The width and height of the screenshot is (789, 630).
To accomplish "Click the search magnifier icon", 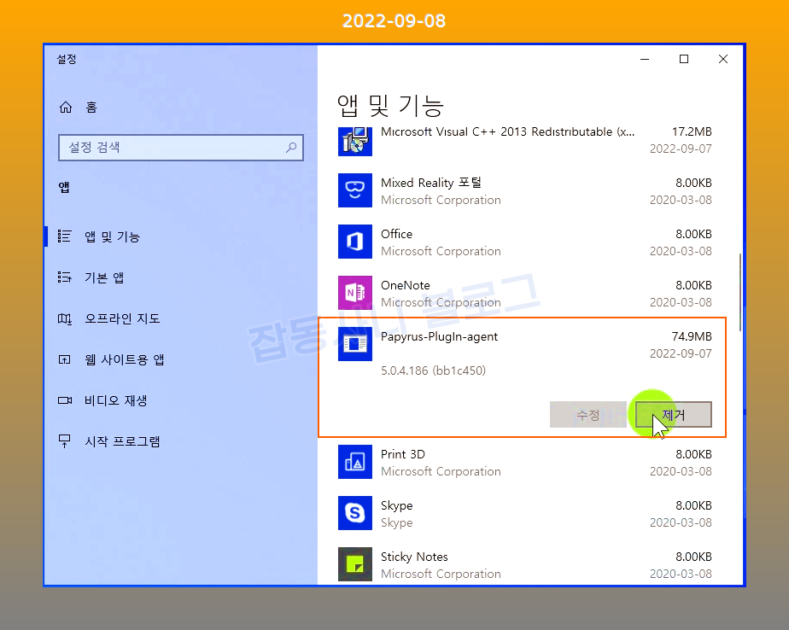I will tap(291, 148).
